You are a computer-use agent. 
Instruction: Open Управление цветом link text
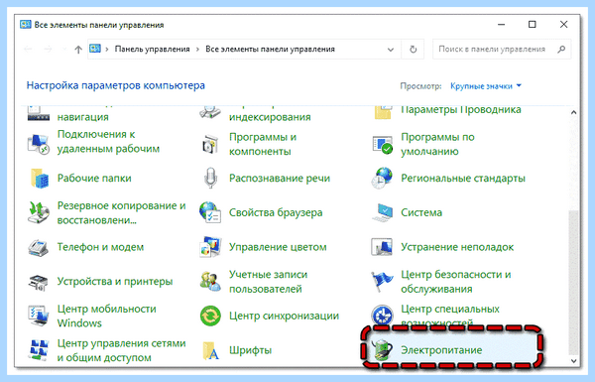point(278,247)
